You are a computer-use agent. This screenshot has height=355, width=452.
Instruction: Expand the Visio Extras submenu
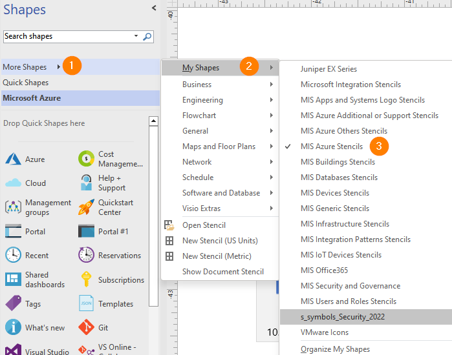(271, 208)
